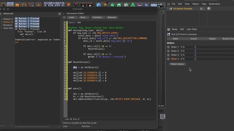Toggle UD Button Example visibility dots

(x=204, y=9)
